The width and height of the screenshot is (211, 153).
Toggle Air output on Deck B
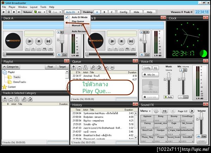pyautogui.click(x=142, y=55)
